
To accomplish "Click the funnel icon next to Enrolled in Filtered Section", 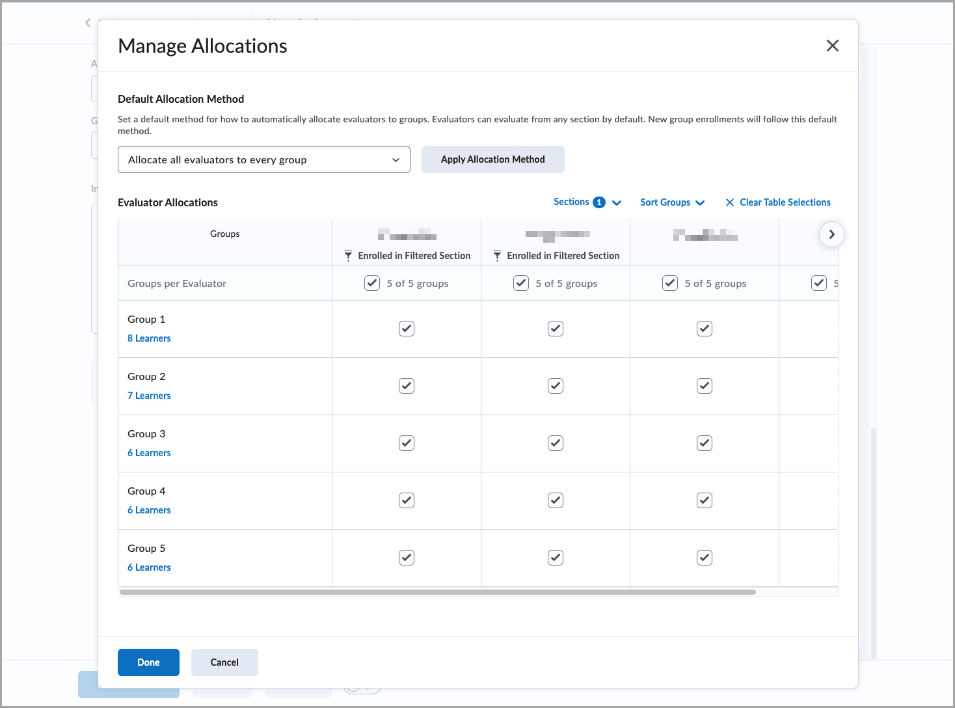I will (347, 255).
